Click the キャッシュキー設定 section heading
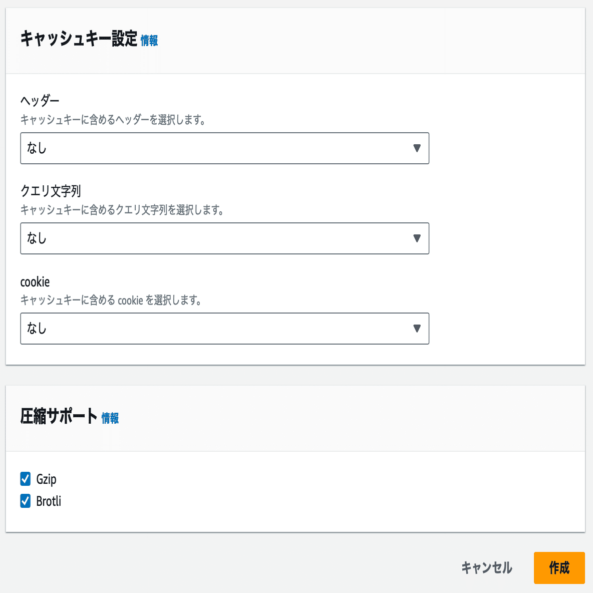This screenshot has width=593, height=593. tap(78, 37)
